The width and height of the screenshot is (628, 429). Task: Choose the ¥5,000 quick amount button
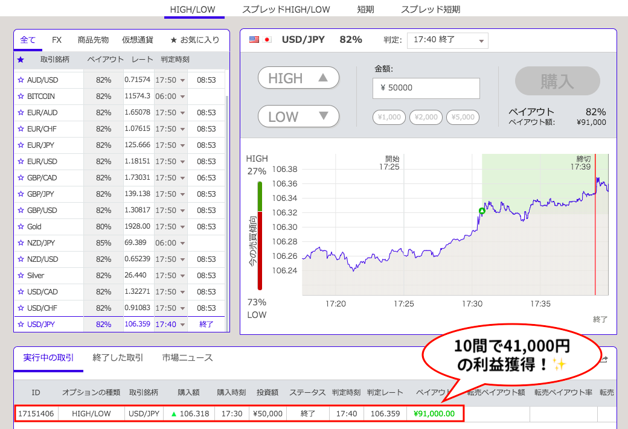463,117
